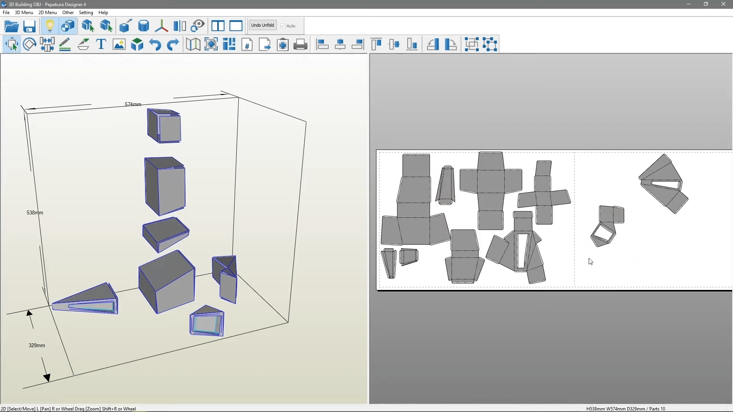Select the wedge shape in the 3D view
This screenshot has height=412, width=733.
click(x=86, y=298)
